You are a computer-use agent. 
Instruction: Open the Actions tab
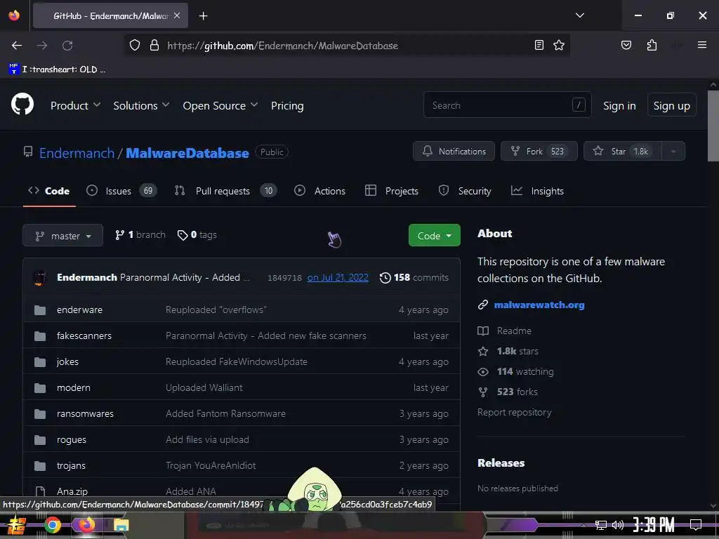pos(319,191)
